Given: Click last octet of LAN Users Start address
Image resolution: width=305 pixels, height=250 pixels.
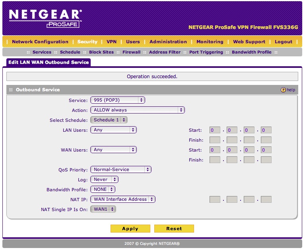Looking at the screenshot, I should pyautogui.click(x=266, y=130).
